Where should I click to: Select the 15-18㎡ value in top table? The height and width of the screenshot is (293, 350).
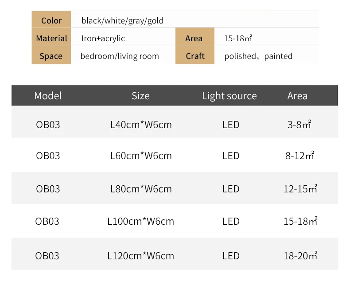tap(238, 38)
